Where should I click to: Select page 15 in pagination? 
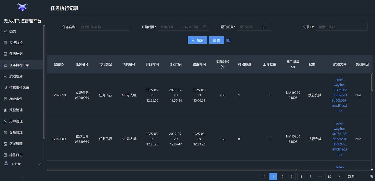click(329, 177)
